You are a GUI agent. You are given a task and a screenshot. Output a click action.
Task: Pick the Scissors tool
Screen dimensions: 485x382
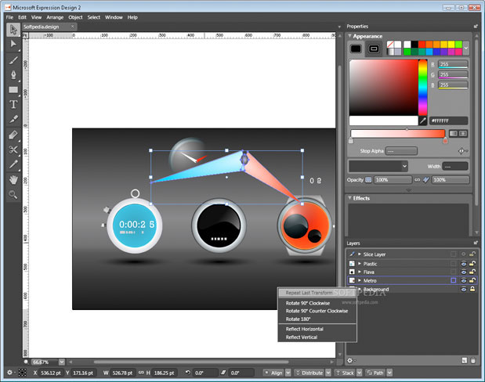click(x=13, y=150)
